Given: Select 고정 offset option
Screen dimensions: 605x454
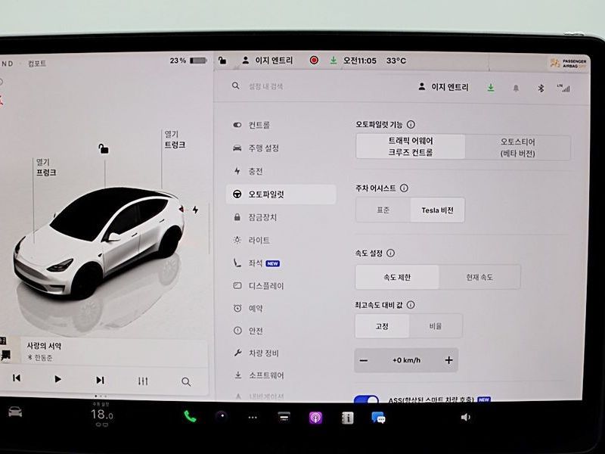Looking at the screenshot, I should pos(382,326).
